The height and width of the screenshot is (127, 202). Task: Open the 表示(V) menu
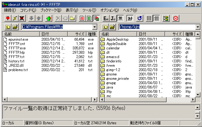point(72,10)
